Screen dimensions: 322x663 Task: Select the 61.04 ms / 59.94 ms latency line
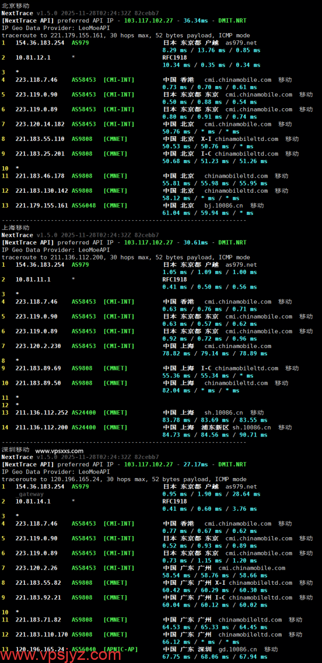pyautogui.click(x=208, y=213)
